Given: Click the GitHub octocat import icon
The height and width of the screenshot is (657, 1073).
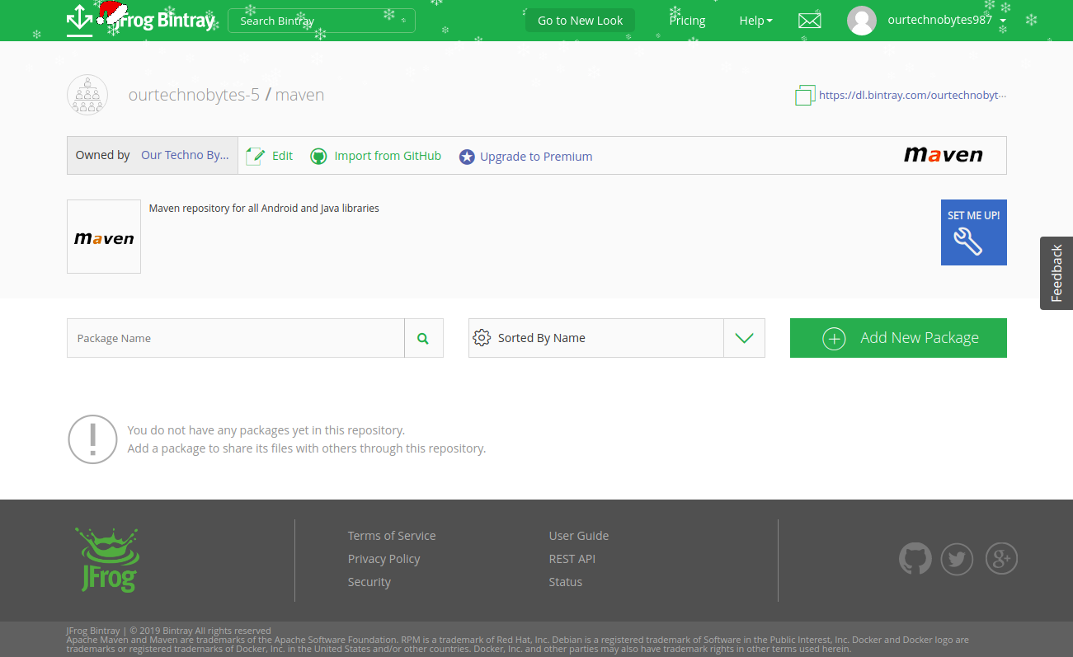Looking at the screenshot, I should click(318, 156).
